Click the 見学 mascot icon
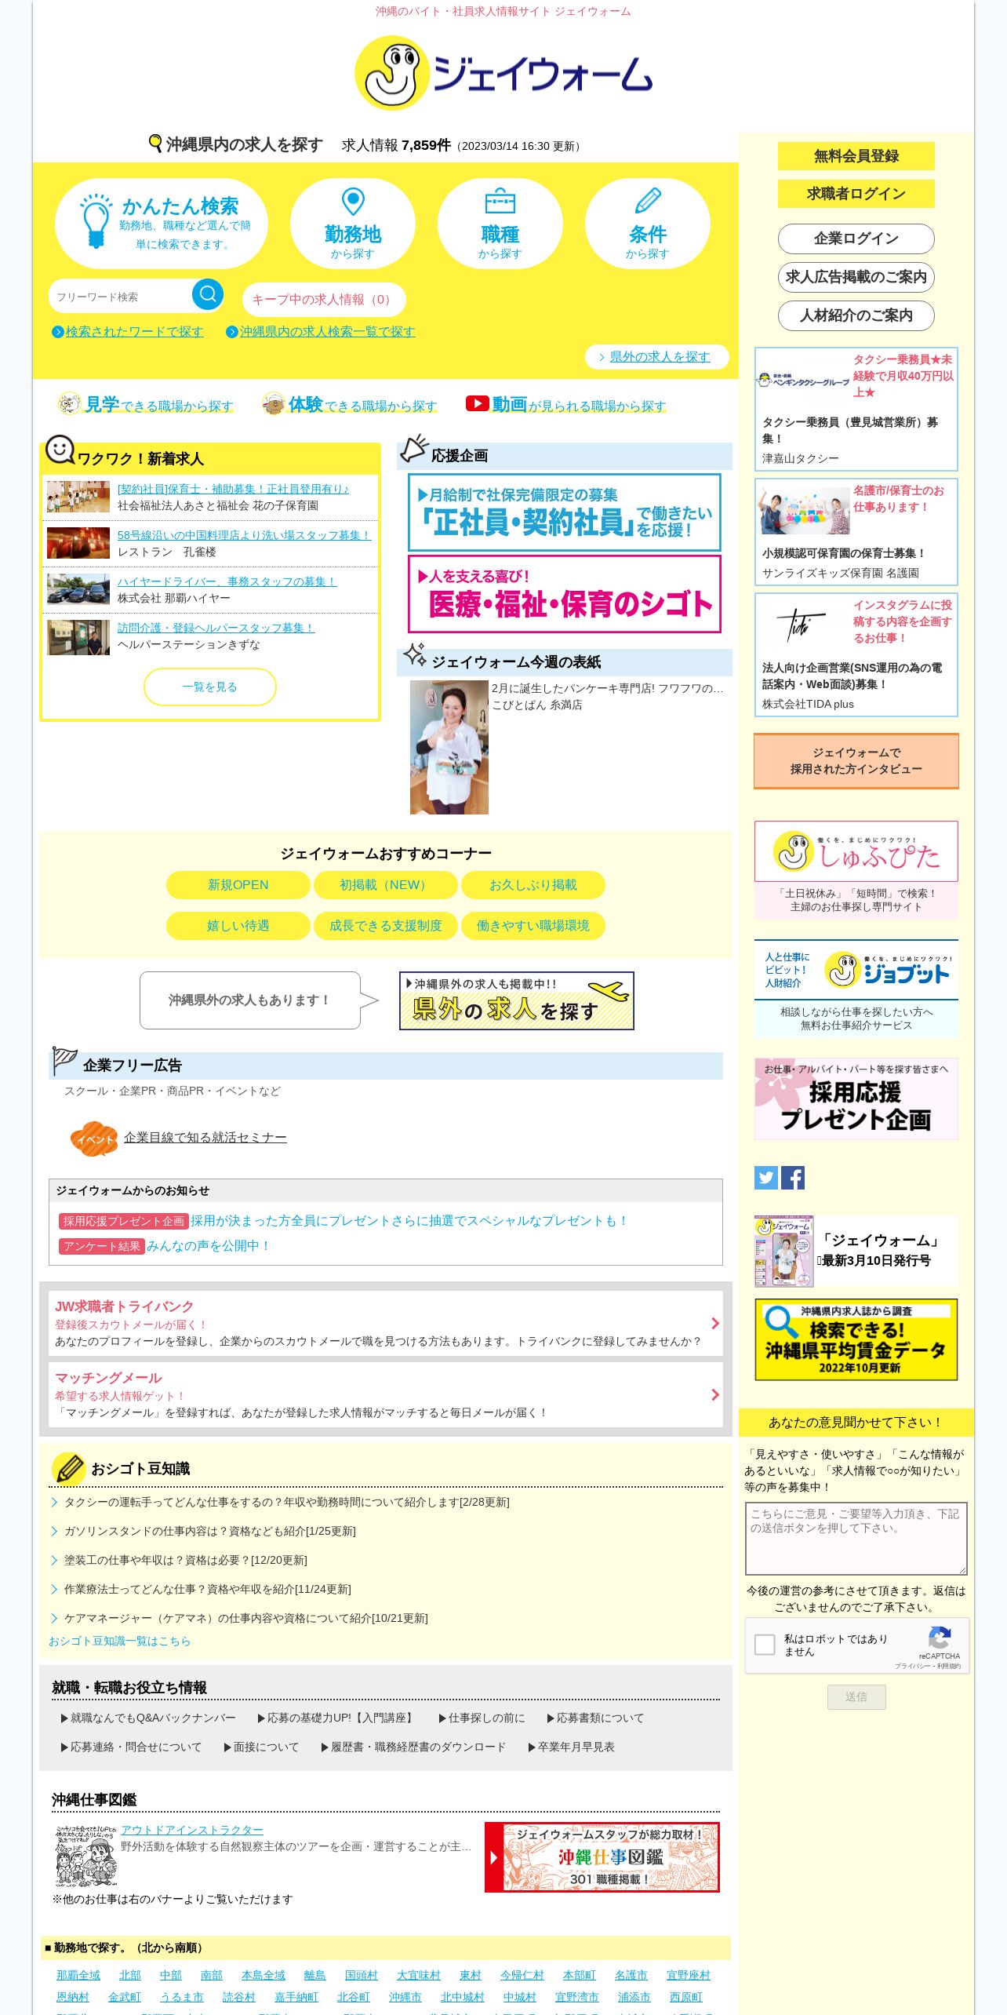The image size is (1007, 2015). point(70,403)
